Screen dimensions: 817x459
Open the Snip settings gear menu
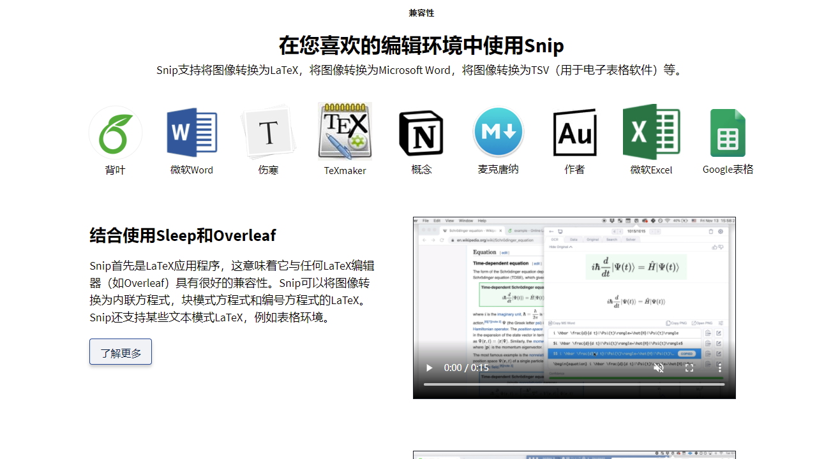point(721,231)
